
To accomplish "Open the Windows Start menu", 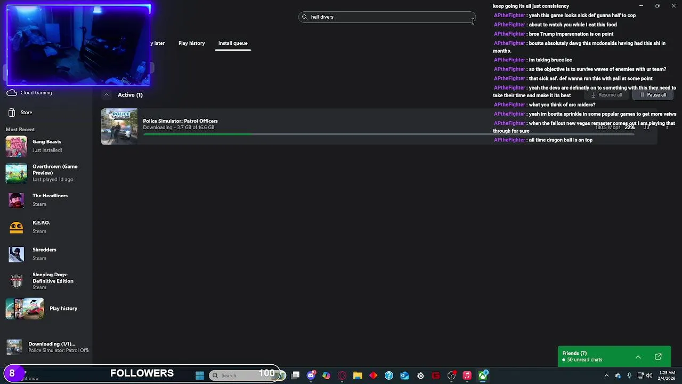I will coord(200,375).
